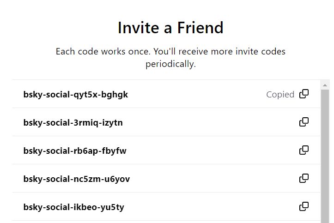
Task: Click copy icon next to bsky-social-3rmiq-izytn
Action: click(304, 122)
